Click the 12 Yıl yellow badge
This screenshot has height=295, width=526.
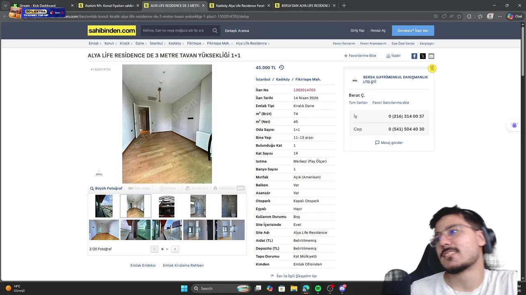click(x=432, y=68)
